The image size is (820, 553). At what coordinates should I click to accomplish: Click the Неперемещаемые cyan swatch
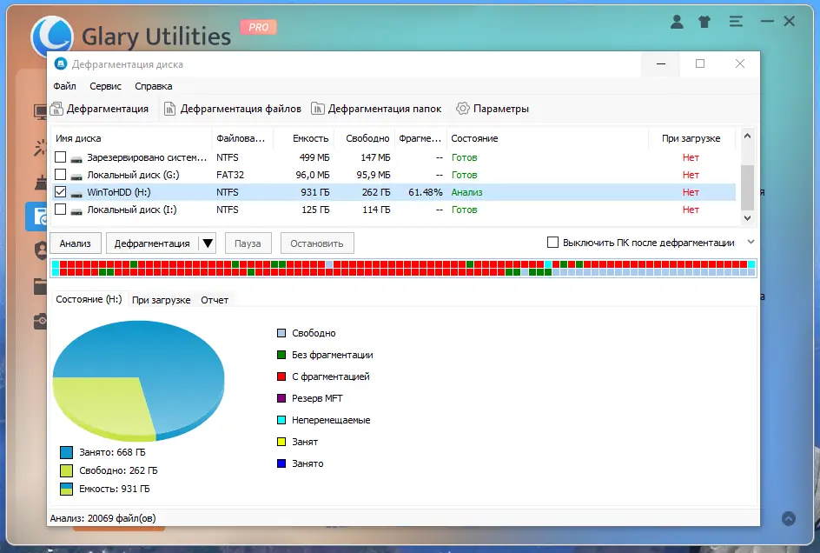click(281, 419)
